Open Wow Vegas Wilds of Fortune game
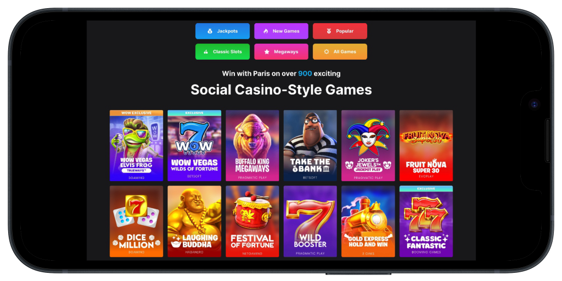562x281 pixels. (x=194, y=146)
